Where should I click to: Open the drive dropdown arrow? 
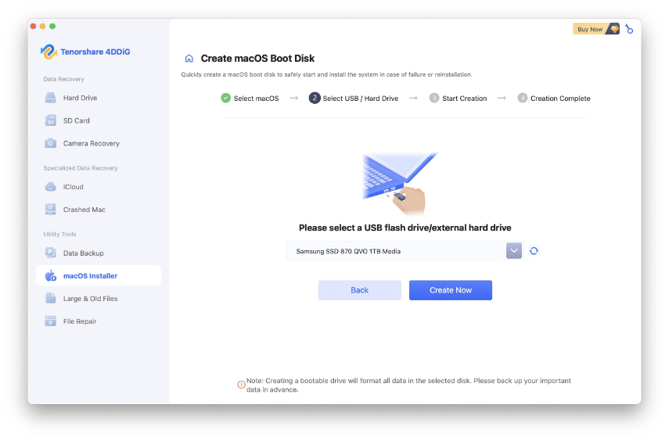tap(514, 251)
